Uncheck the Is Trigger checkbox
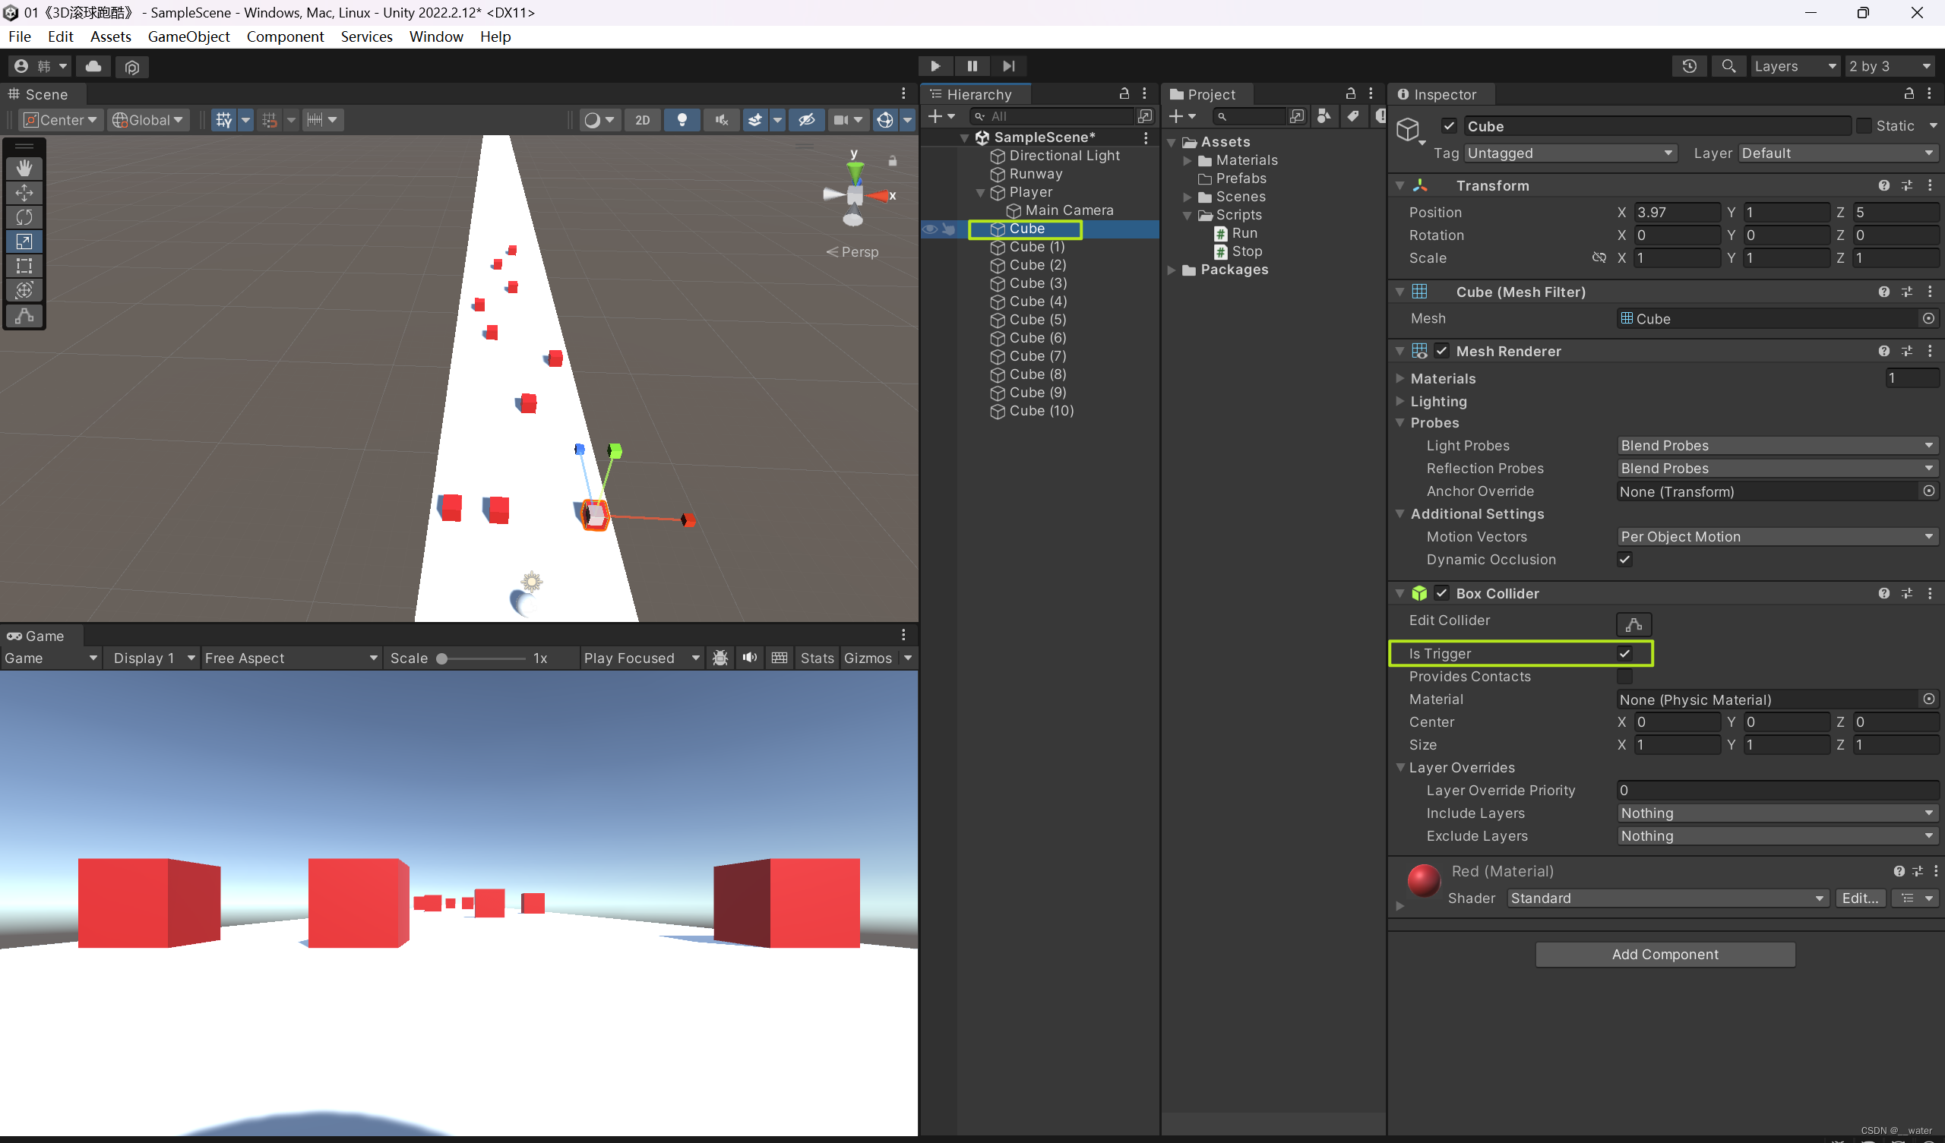 coord(1624,654)
